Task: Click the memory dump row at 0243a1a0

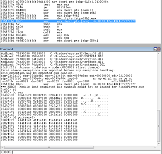Action: tap(54, 115)
